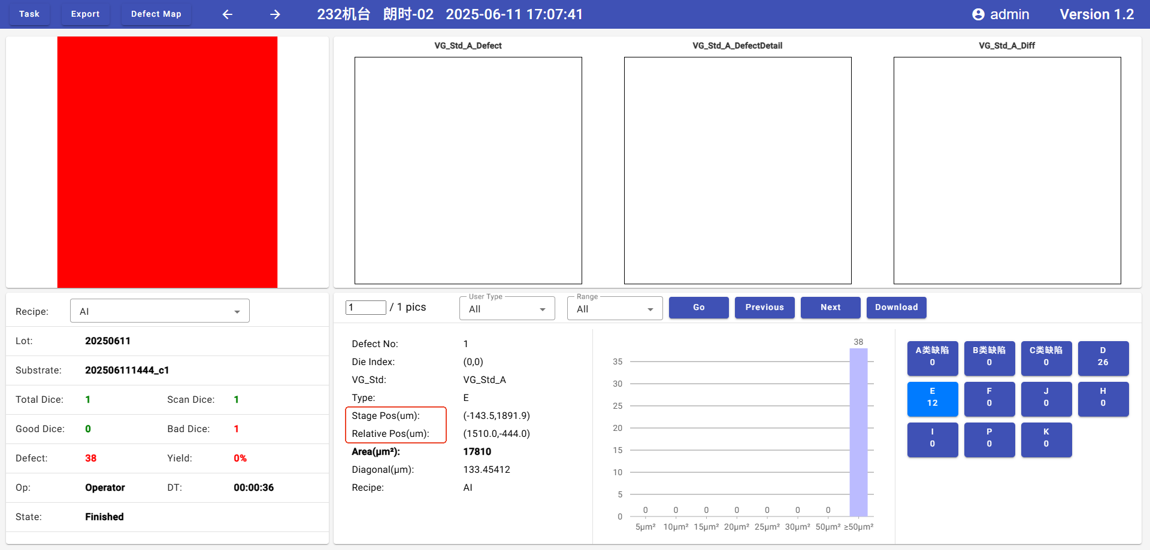This screenshot has width=1150, height=550.
Task: Expand the Range dropdown
Action: pyautogui.click(x=615, y=309)
